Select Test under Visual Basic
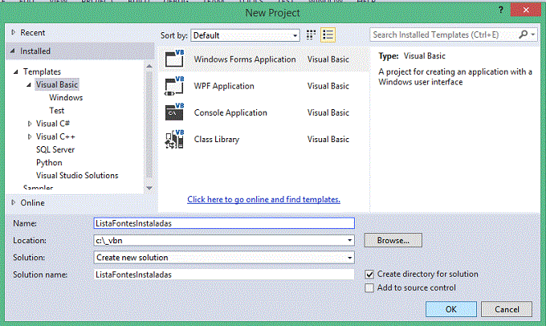Screen dimensions: 546x326 (x=56, y=111)
